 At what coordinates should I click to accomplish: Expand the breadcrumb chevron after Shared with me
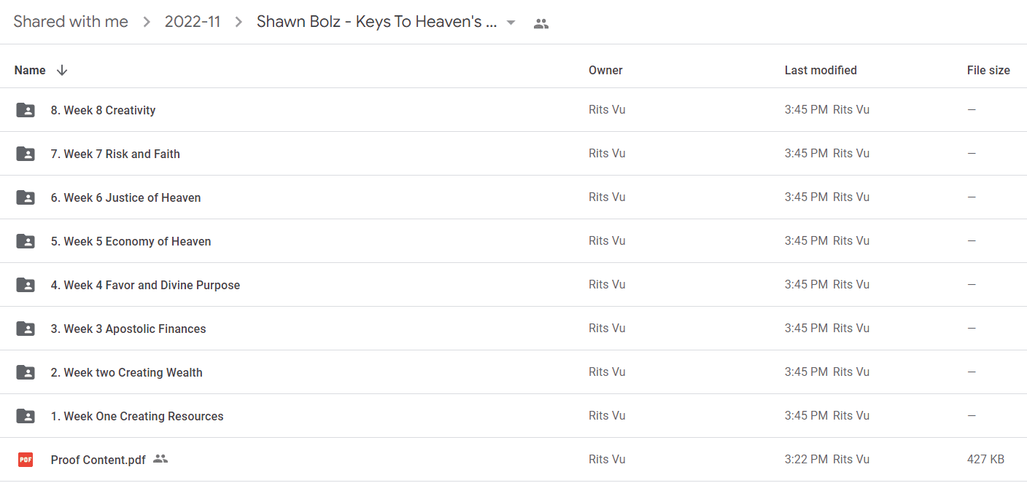147,23
